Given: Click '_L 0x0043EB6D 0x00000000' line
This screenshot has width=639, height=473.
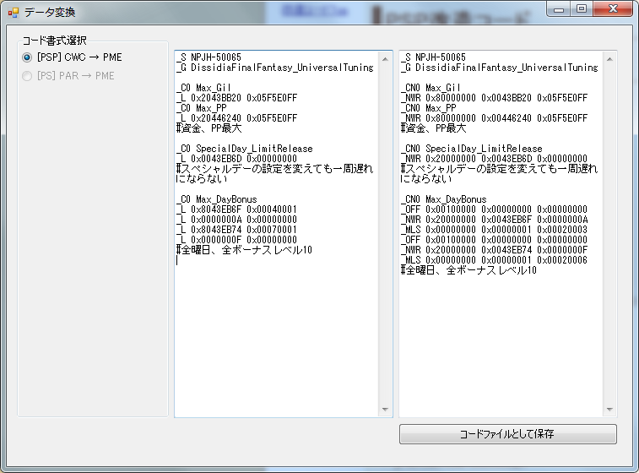Looking at the screenshot, I should 236,159.
